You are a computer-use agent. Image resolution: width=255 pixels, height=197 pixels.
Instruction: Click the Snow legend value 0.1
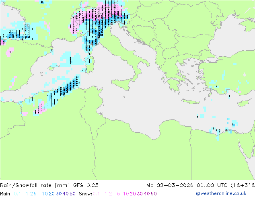[96, 194]
